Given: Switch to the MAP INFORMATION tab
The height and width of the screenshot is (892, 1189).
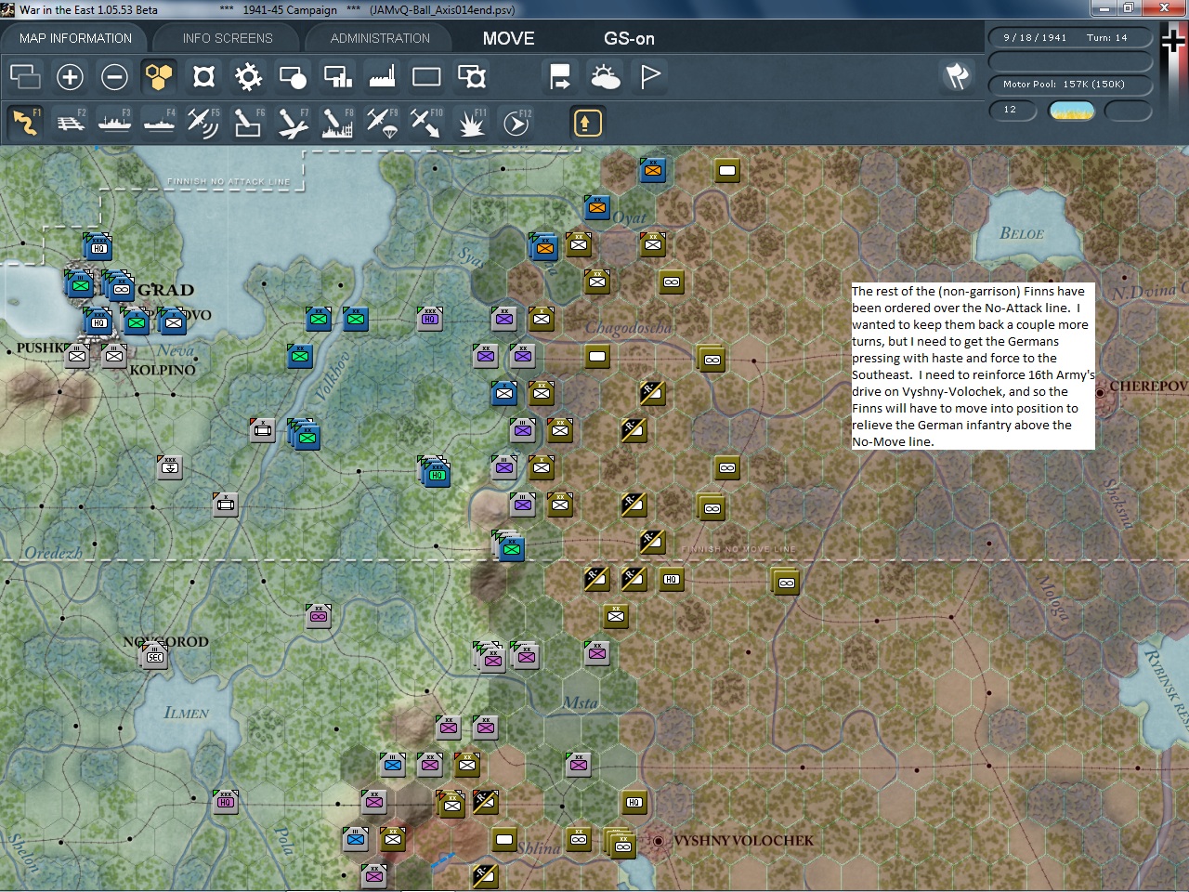Looking at the screenshot, I should [75, 38].
